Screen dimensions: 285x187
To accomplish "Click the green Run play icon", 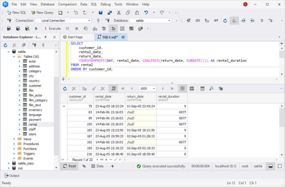I will (x=36, y=28).
